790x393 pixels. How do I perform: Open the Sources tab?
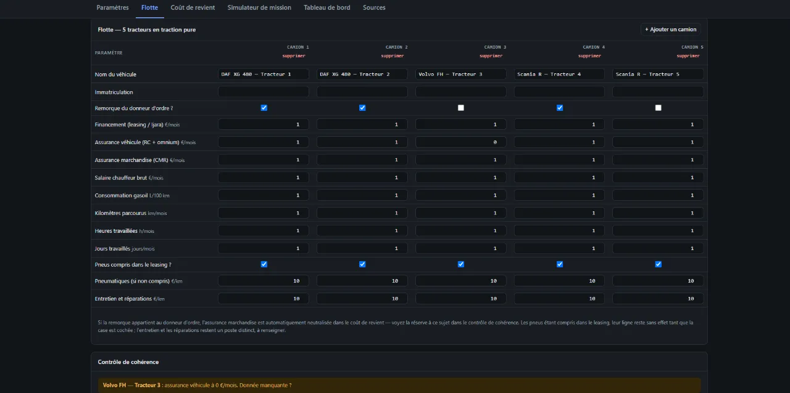pos(374,7)
